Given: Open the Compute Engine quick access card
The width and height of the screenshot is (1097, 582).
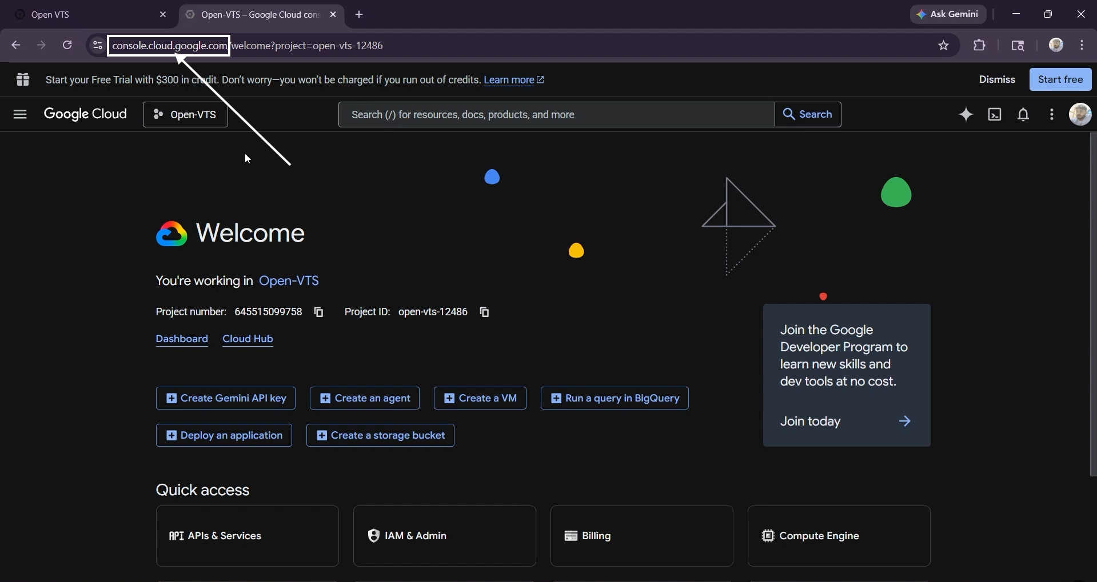Looking at the screenshot, I should click(x=839, y=536).
